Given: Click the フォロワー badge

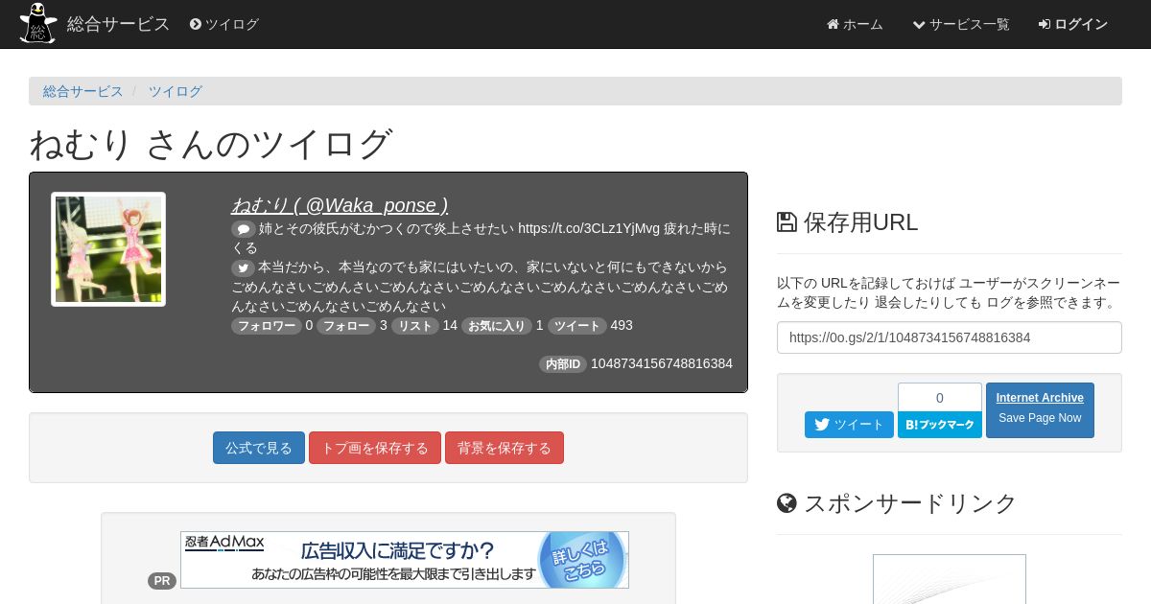Looking at the screenshot, I should click(267, 326).
